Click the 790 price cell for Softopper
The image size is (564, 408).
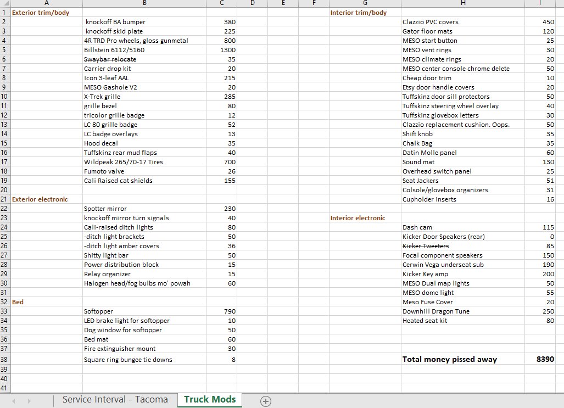(x=221, y=311)
